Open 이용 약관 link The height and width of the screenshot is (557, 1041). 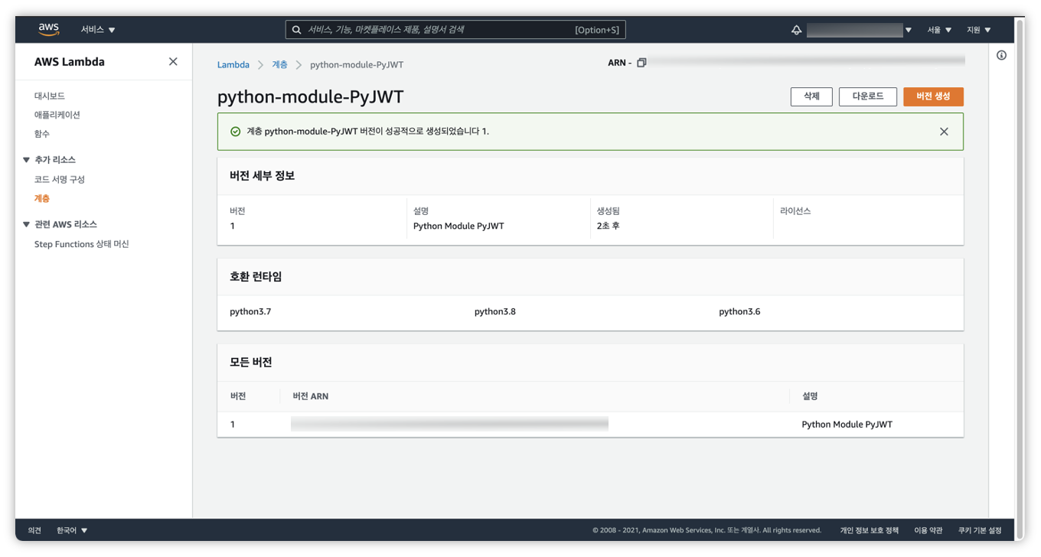pos(928,530)
